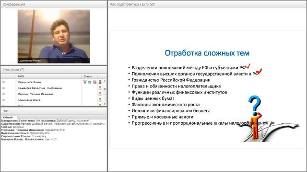Viewport: 307px width, 172px height.
Task: Click slide bullet 'Прямые и косвенные налоги'
Action: point(163,117)
